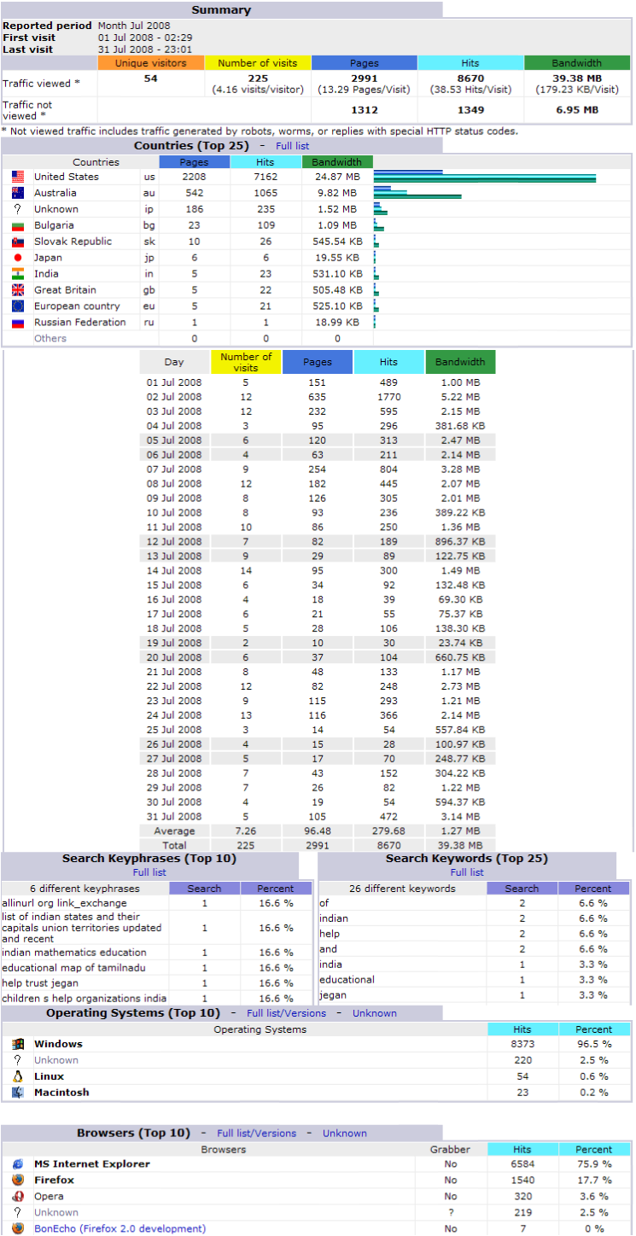636x1236 pixels.
Task: Click the United States traffic bar graph
Action: pyautogui.click(x=485, y=177)
